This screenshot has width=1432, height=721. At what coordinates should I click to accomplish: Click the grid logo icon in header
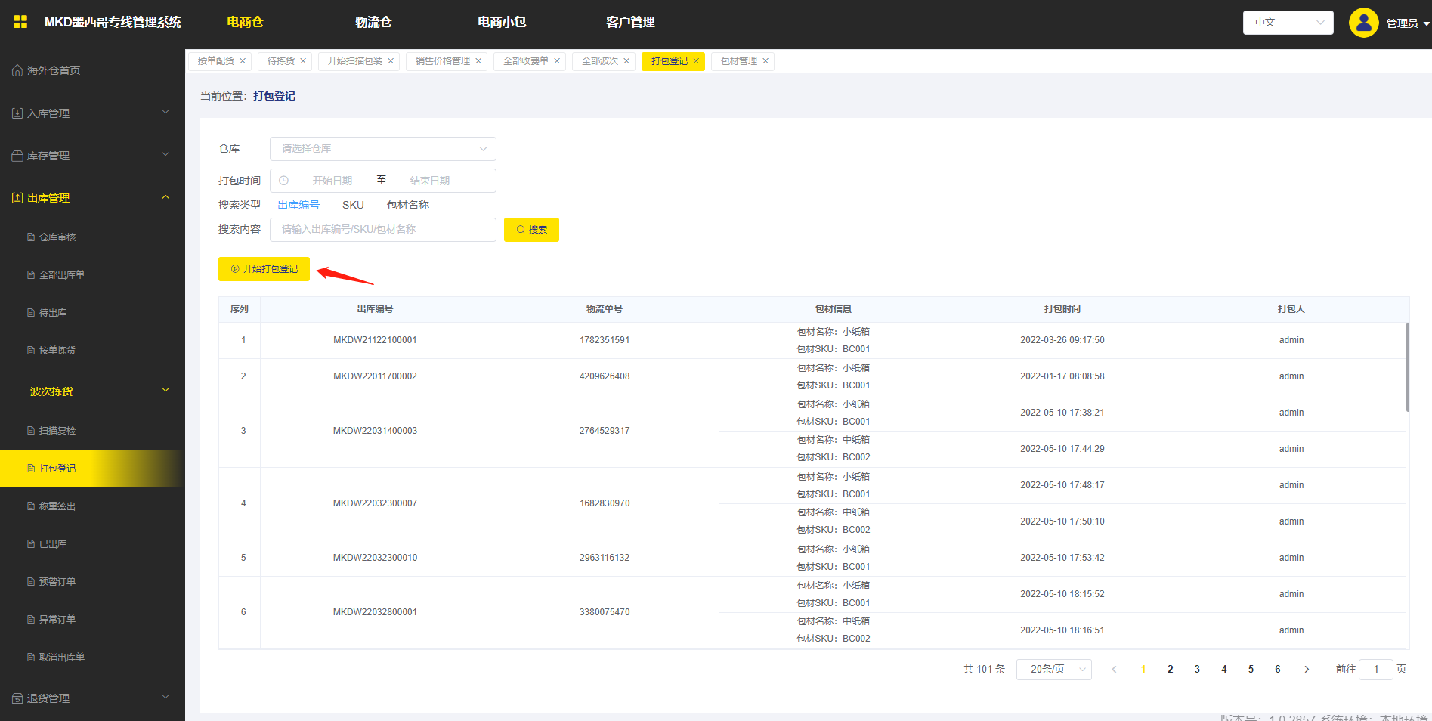click(20, 22)
